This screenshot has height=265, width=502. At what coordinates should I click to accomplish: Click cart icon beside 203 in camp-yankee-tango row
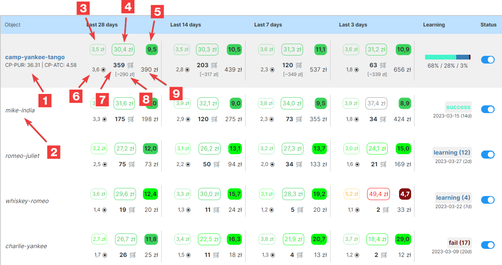pyautogui.click(x=215, y=65)
